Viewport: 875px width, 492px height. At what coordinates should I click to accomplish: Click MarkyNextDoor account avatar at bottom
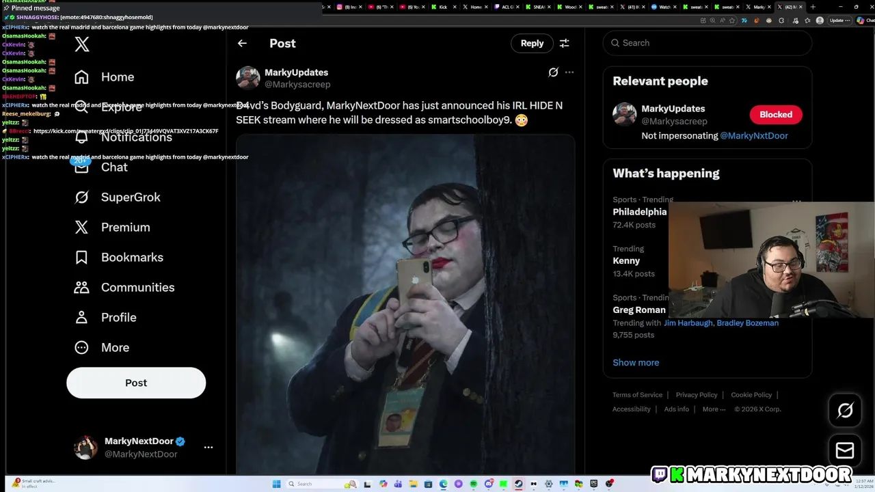point(85,448)
